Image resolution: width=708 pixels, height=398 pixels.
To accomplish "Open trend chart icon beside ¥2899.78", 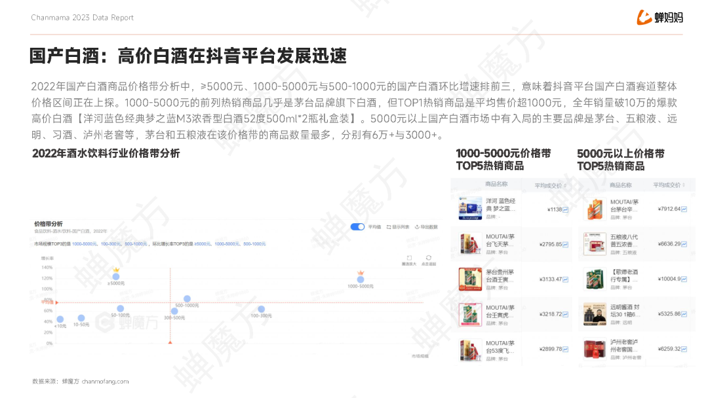I will click(565, 350).
